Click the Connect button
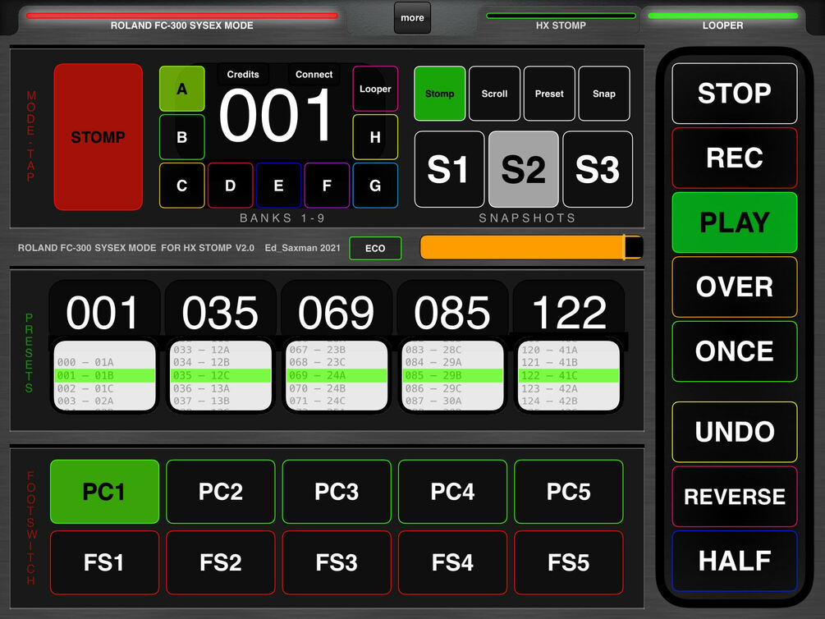The height and width of the screenshot is (619, 825). pos(314,74)
